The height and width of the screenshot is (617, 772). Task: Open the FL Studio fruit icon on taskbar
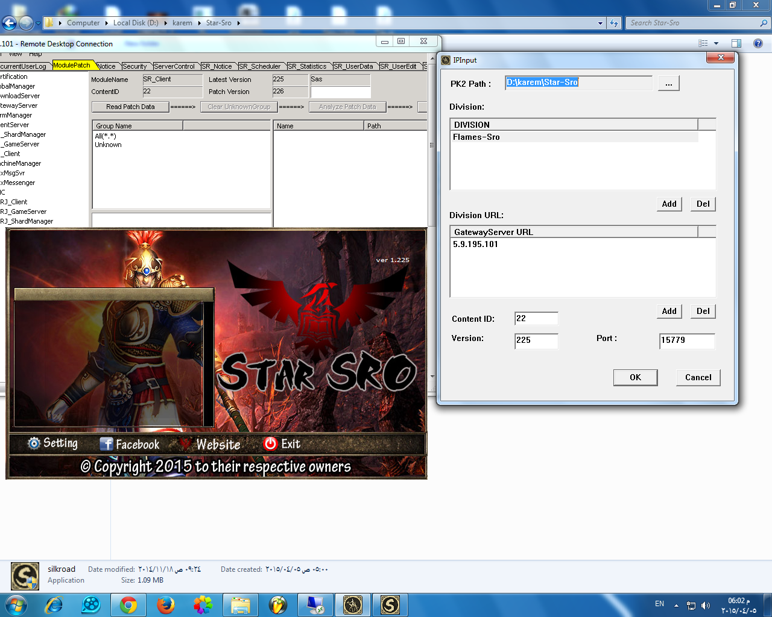(x=278, y=604)
